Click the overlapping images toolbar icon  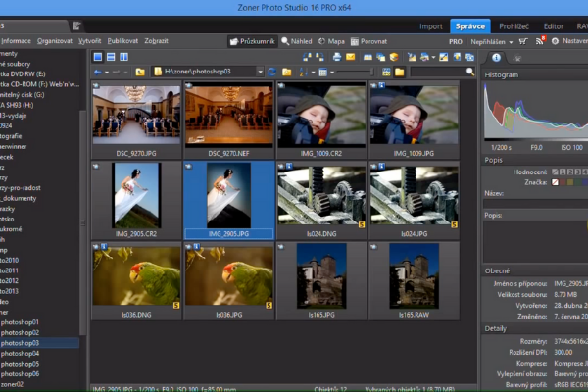click(381, 57)
